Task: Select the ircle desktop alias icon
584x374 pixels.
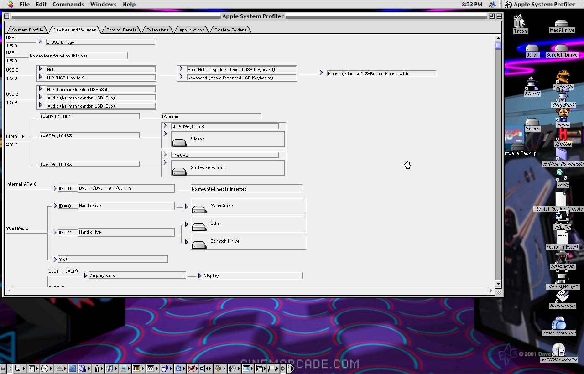Action: coord(562,175)
